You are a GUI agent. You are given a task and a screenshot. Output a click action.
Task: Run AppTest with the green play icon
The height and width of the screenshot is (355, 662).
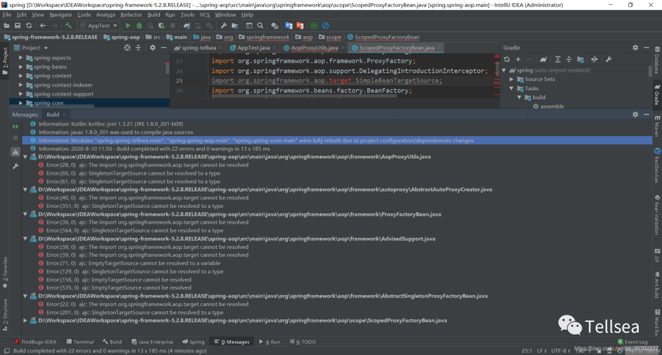click(128, 26)
